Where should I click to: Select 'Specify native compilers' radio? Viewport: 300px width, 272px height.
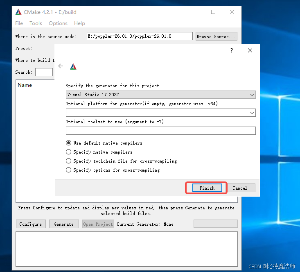click(68, 152)
